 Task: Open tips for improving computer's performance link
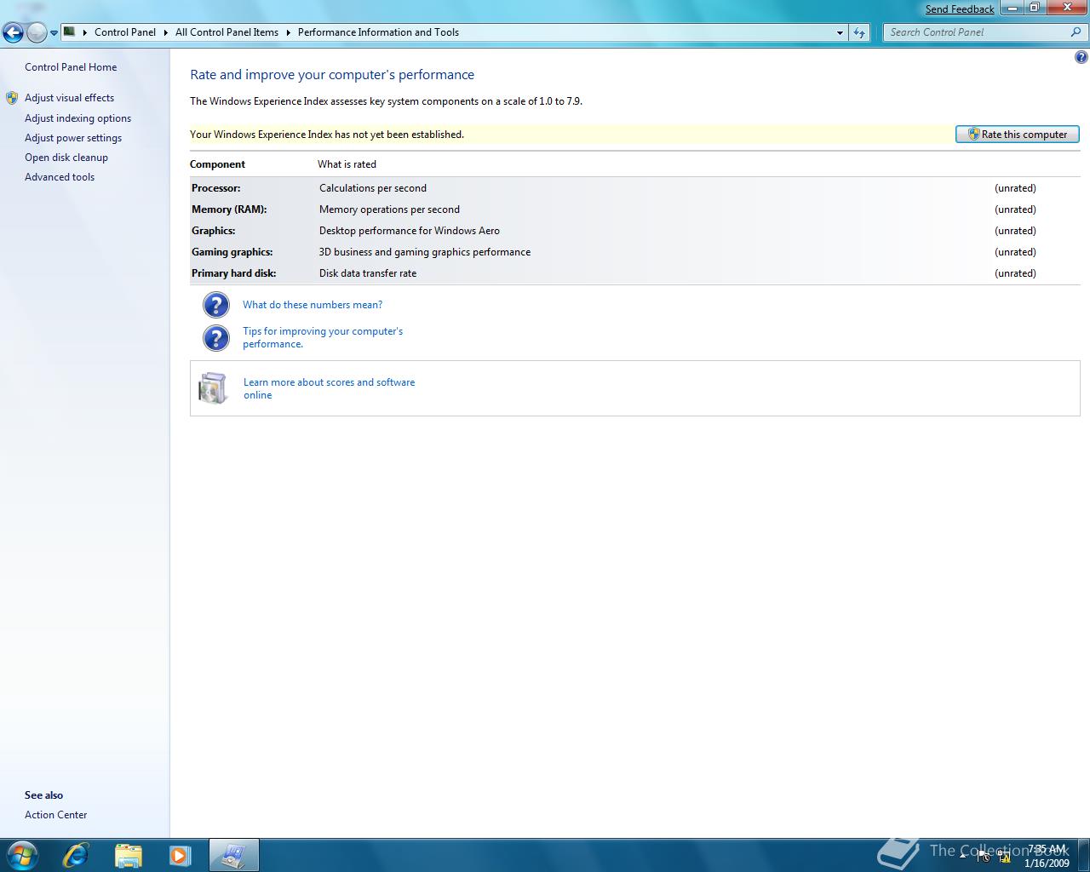323,337
